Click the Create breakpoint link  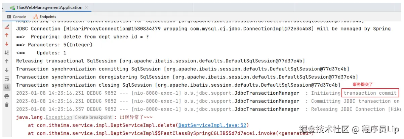pyautogui.click(x=93, y=117)
